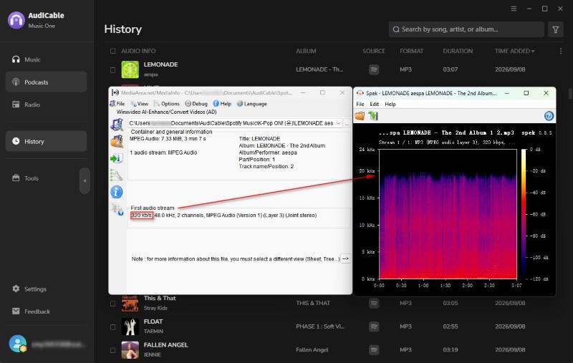Click the user account avatar
Image resolution: width=573 pixels, height=363 pixels.
pos(17,344)
